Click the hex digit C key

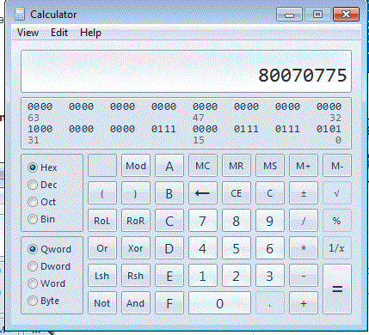(x=169, y=221)
